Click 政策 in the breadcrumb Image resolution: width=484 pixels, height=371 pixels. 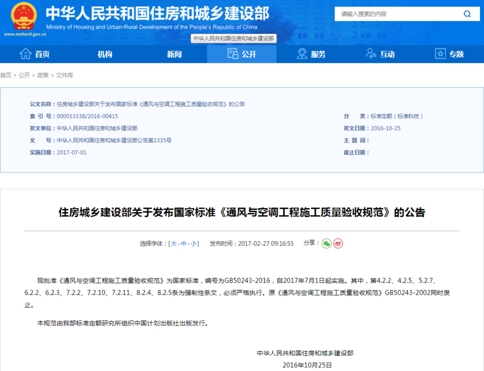[x=43, y=75]
